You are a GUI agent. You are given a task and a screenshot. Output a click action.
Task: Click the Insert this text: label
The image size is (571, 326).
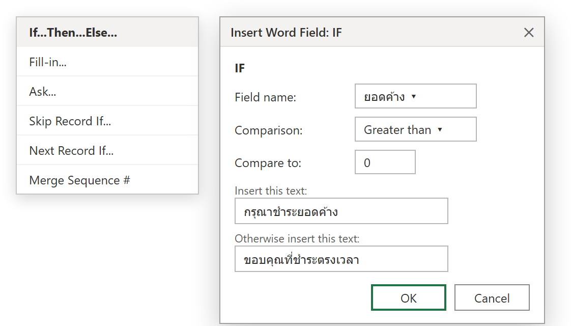[x=271, y=191]
